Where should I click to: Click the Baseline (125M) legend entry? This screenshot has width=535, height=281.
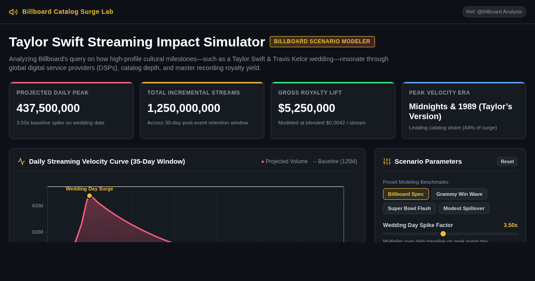[335, 161]
